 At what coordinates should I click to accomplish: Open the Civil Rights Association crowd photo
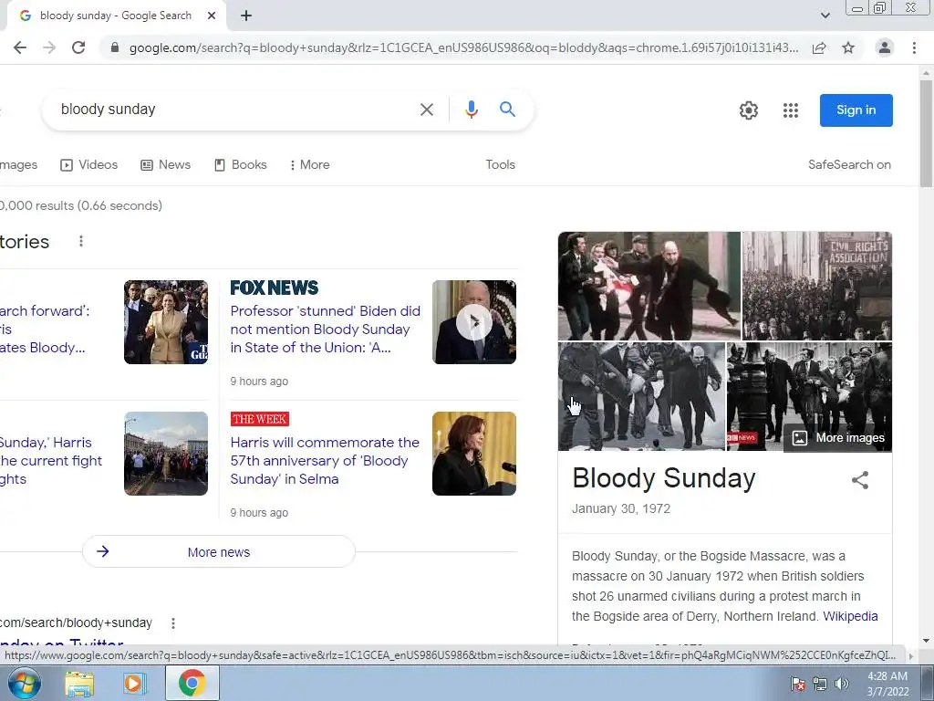click(x=817, y=286)
